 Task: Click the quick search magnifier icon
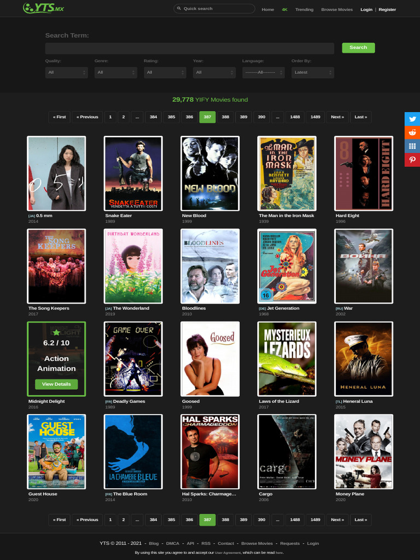click(179, 8)
